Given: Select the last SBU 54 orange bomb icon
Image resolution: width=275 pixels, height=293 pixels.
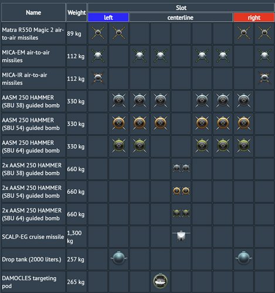Looking at the screenshot, I should point(243,123).
